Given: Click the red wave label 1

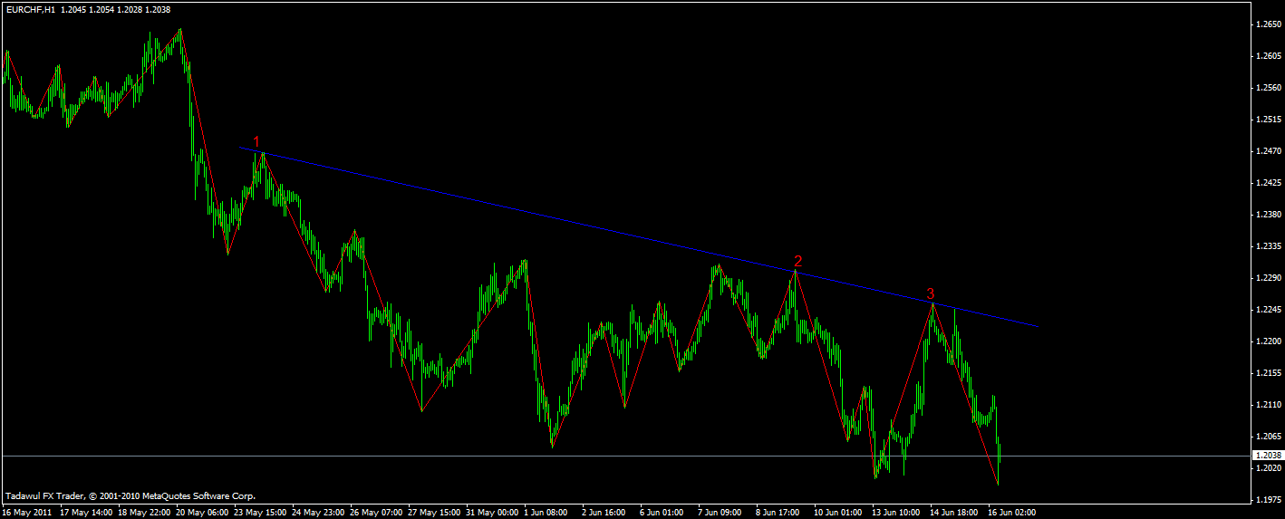Looking at the screenshot, I should 256,142.
